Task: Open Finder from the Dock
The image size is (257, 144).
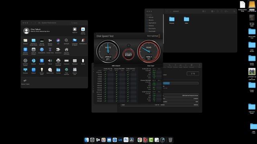Action: 87,140
